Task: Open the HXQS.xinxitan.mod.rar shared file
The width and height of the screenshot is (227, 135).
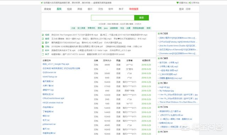Action: [53, 103]
